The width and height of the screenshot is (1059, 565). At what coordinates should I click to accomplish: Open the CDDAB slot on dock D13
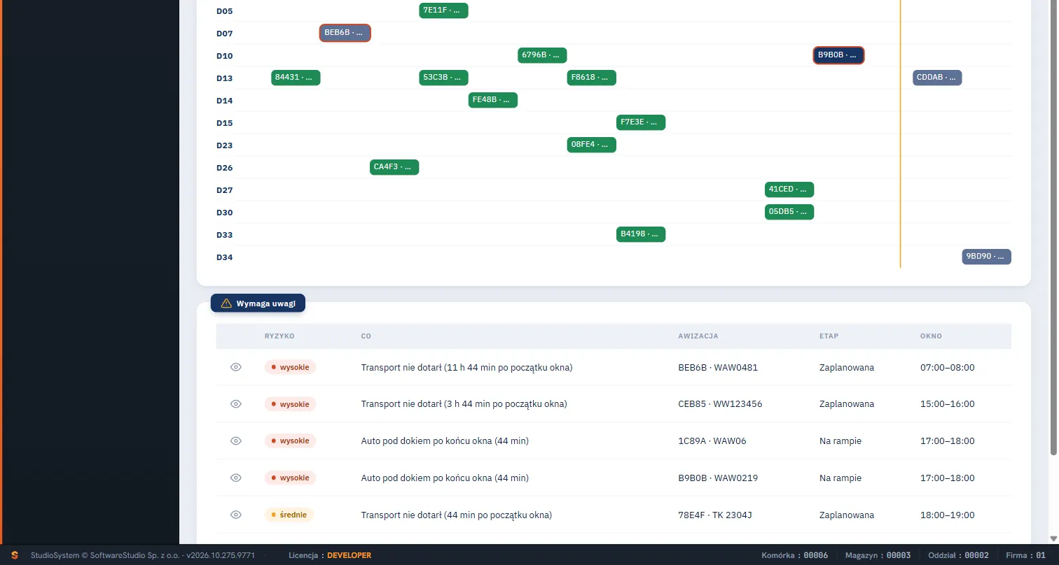pyautogui.click(x=937, y=78)
